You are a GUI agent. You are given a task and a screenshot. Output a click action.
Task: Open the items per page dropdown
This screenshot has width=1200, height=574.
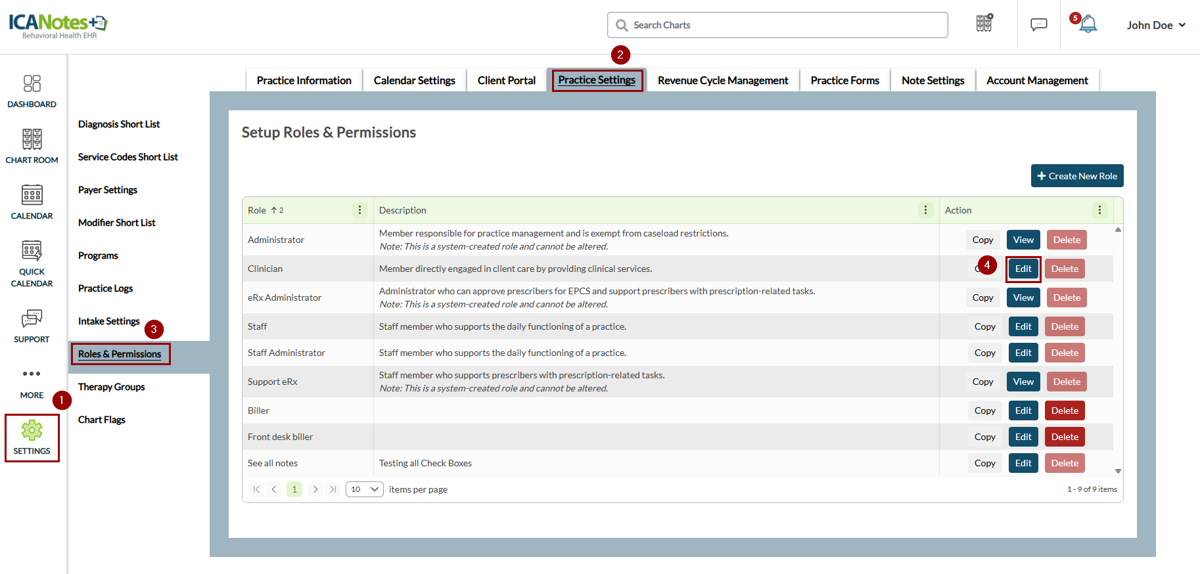click(365, 489)
